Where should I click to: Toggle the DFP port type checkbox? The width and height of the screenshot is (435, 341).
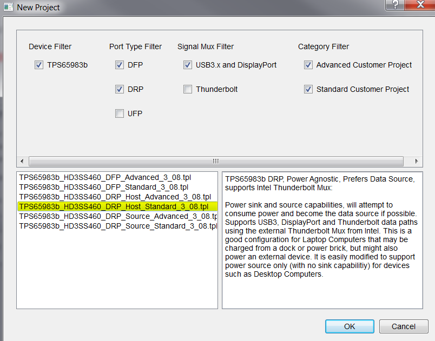(x=120, y=65)
